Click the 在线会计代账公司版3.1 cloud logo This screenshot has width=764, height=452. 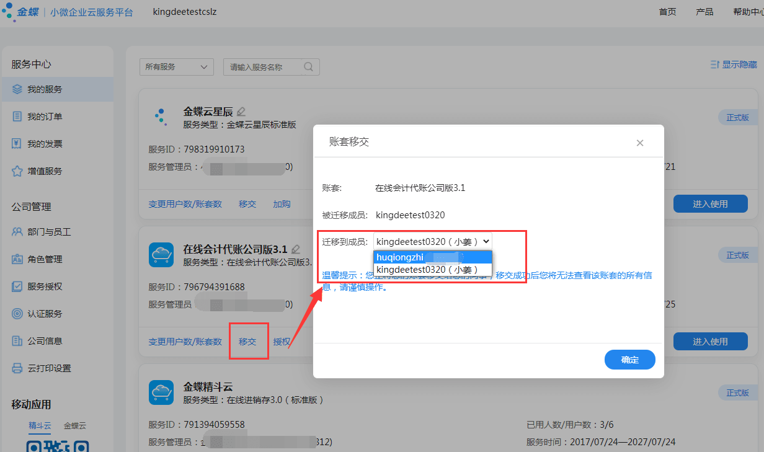pyautogui.click(x=161, y=254)
